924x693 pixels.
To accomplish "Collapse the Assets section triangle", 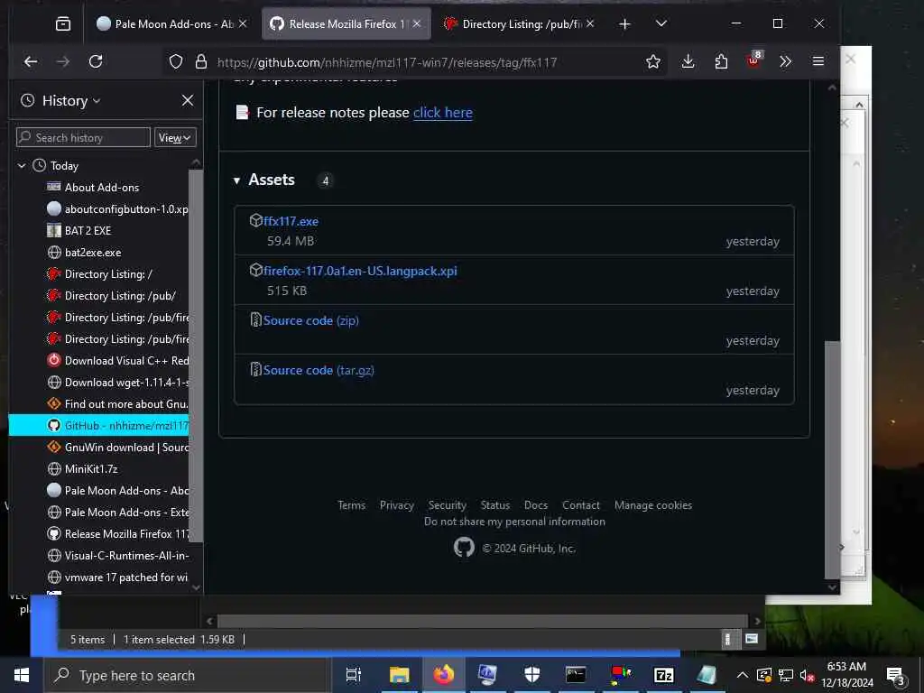I will pos(236,180).
